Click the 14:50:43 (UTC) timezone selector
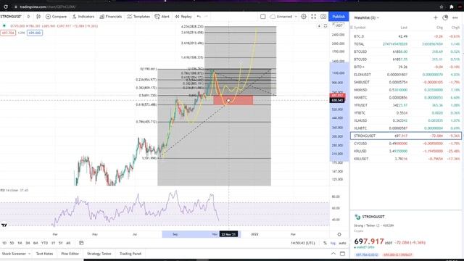The height and width of the screenshot is (261, 464). (303, 243)
